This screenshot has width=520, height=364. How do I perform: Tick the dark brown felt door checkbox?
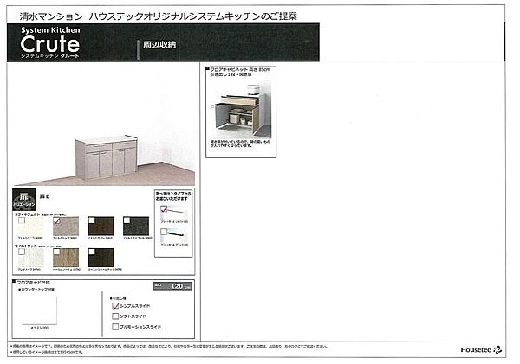tap(92, 220)
